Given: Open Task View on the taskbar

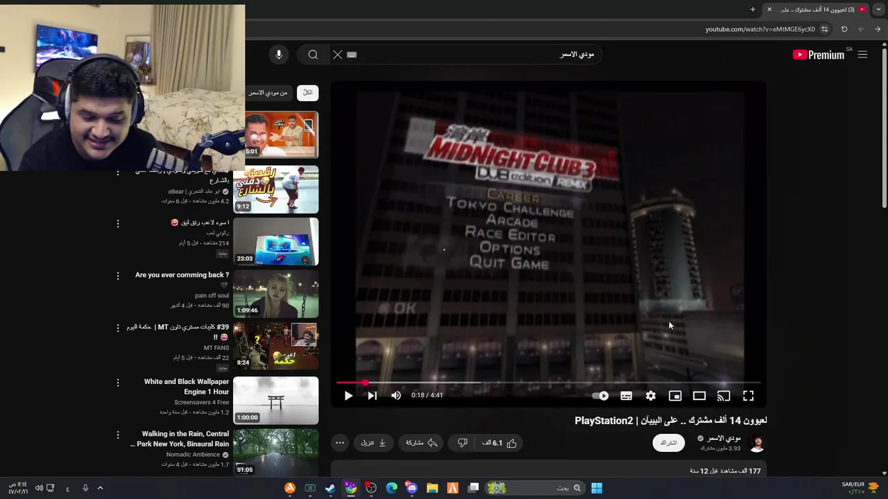Looking at the screenshot, I should click(x=473, y=488).
